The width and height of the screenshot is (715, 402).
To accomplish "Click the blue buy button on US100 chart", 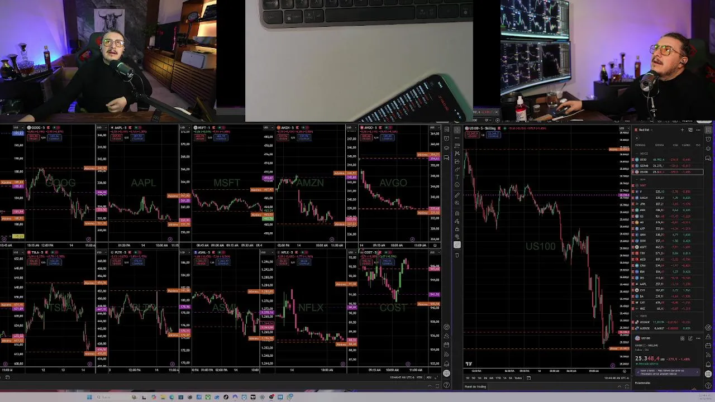I will point(494,135).
